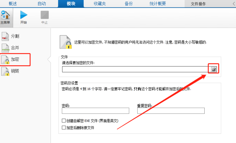Collapse panel using top-right chevron

[234, 4]
